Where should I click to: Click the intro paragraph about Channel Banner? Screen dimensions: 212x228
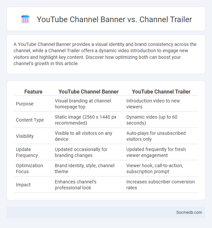coord(105,54)
